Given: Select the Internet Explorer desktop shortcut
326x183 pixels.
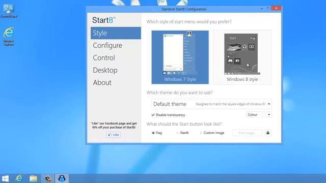Looking at the screenshot, I should point(9,36).
